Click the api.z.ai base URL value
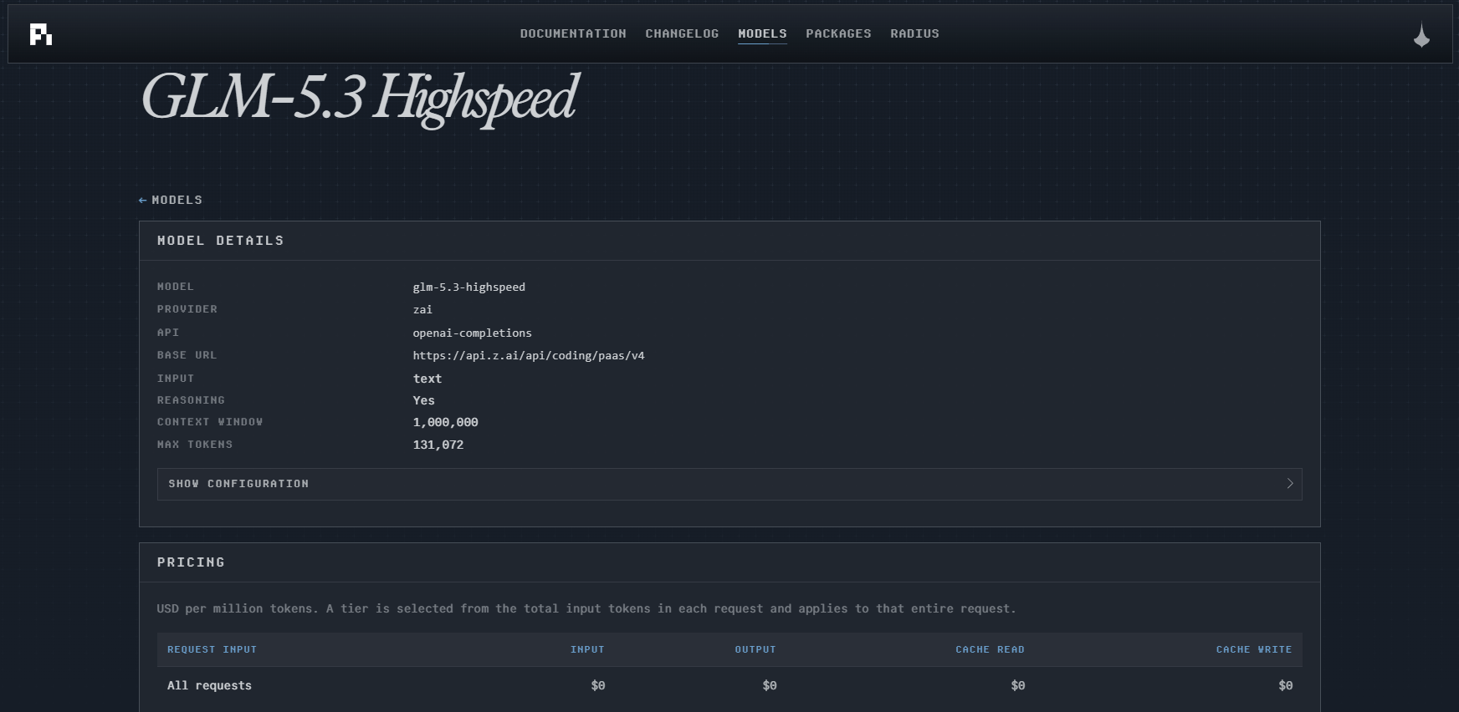Image resolution: width=1459 pixels, height=712 pixels. [x=529, y=356]
